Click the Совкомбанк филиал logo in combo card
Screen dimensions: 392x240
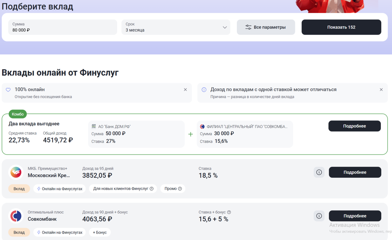click(202, 126)
